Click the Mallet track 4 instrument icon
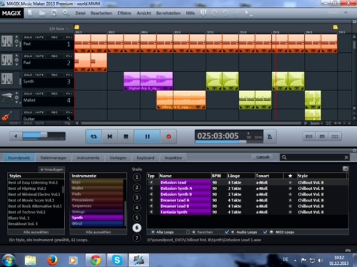Viewport: 357px width, 267px height. pos(7,98)
